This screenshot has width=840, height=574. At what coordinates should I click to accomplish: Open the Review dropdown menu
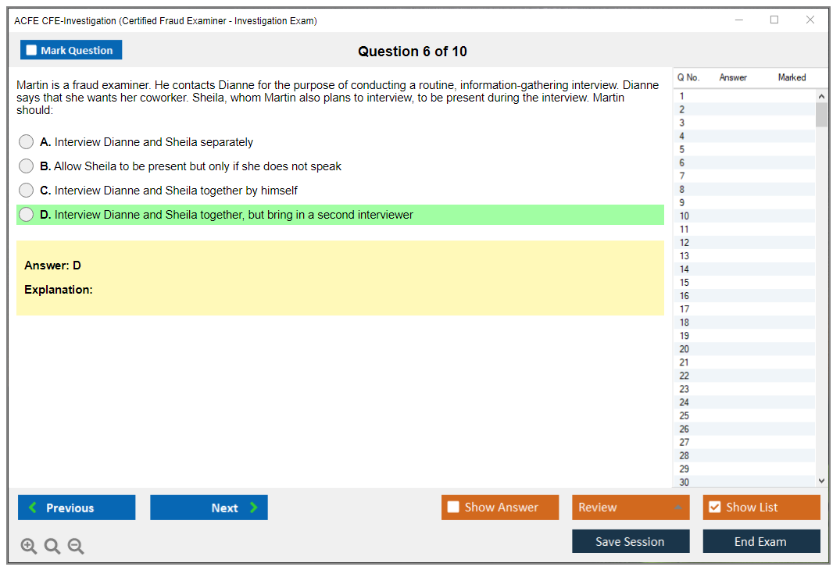click(x=630, y=508)
